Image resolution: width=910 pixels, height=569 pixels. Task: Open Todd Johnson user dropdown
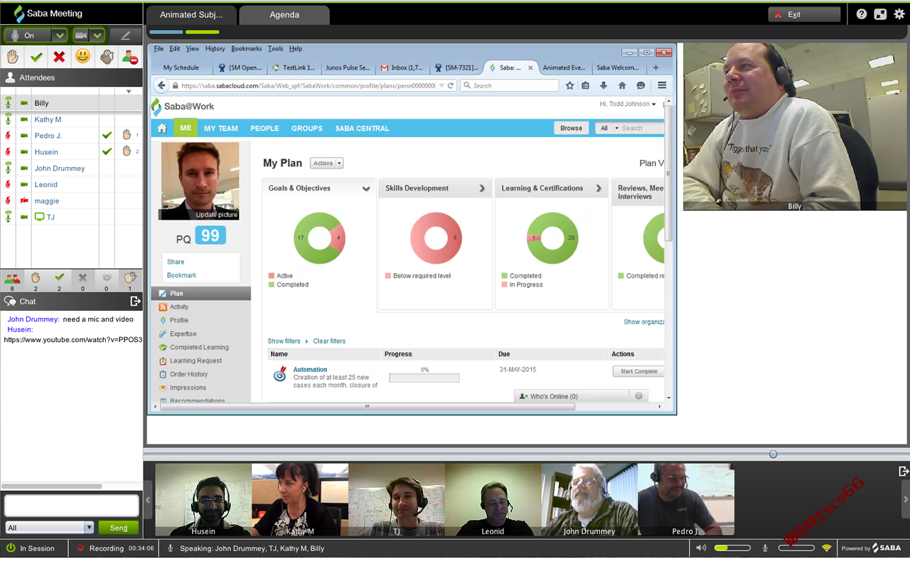(628, 104)
